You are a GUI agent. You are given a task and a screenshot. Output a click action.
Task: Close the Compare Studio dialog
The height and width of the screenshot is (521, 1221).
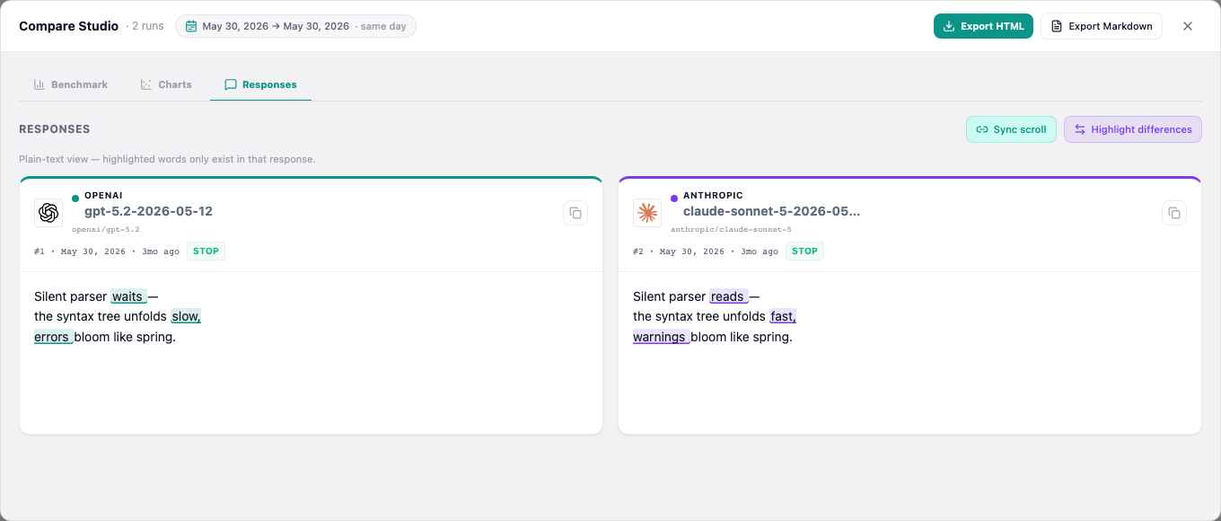1187,26
